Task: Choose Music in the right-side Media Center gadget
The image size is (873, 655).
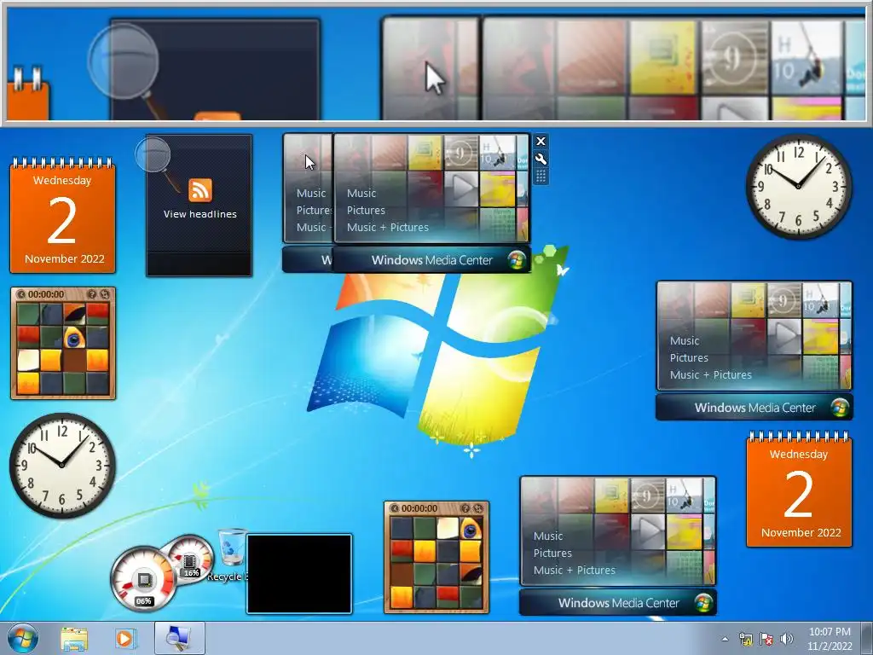Action: pos(685,341)
